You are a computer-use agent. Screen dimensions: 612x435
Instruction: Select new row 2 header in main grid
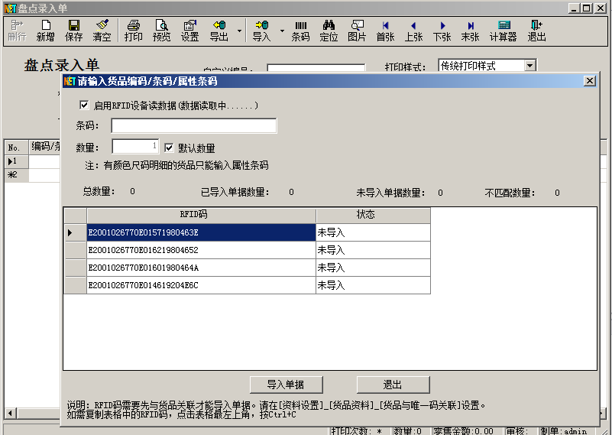tap(16, 175)
